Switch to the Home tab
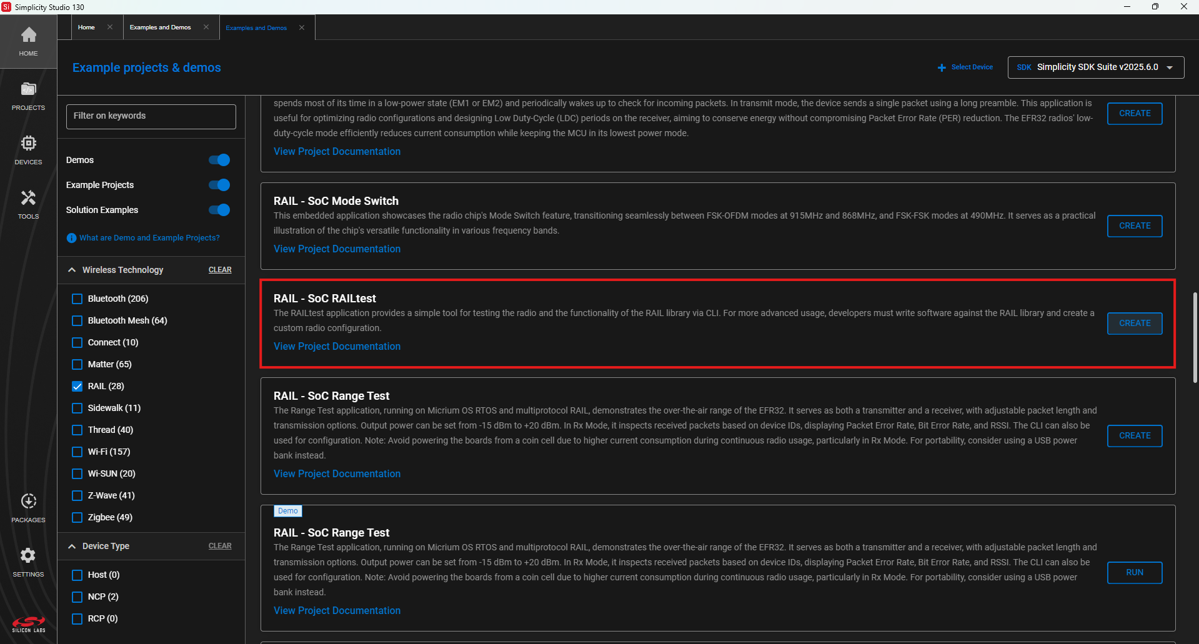Image resolution: width=1199 pixels, height=644 pixels. 86,27
